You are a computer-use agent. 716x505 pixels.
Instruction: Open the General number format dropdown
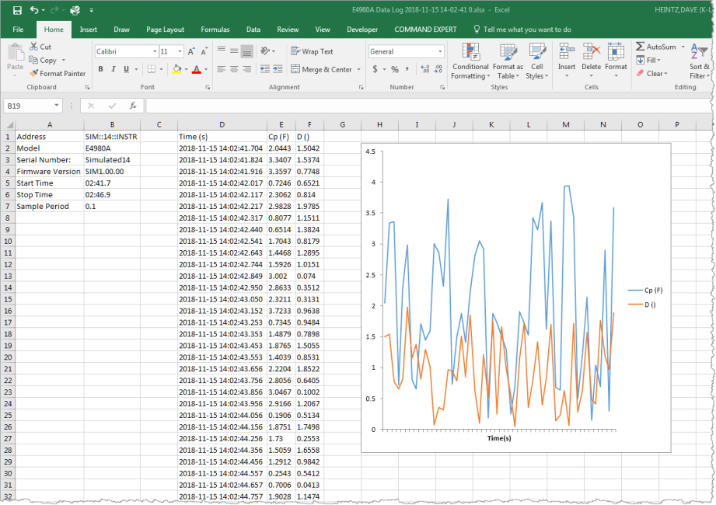click(440, 51)
